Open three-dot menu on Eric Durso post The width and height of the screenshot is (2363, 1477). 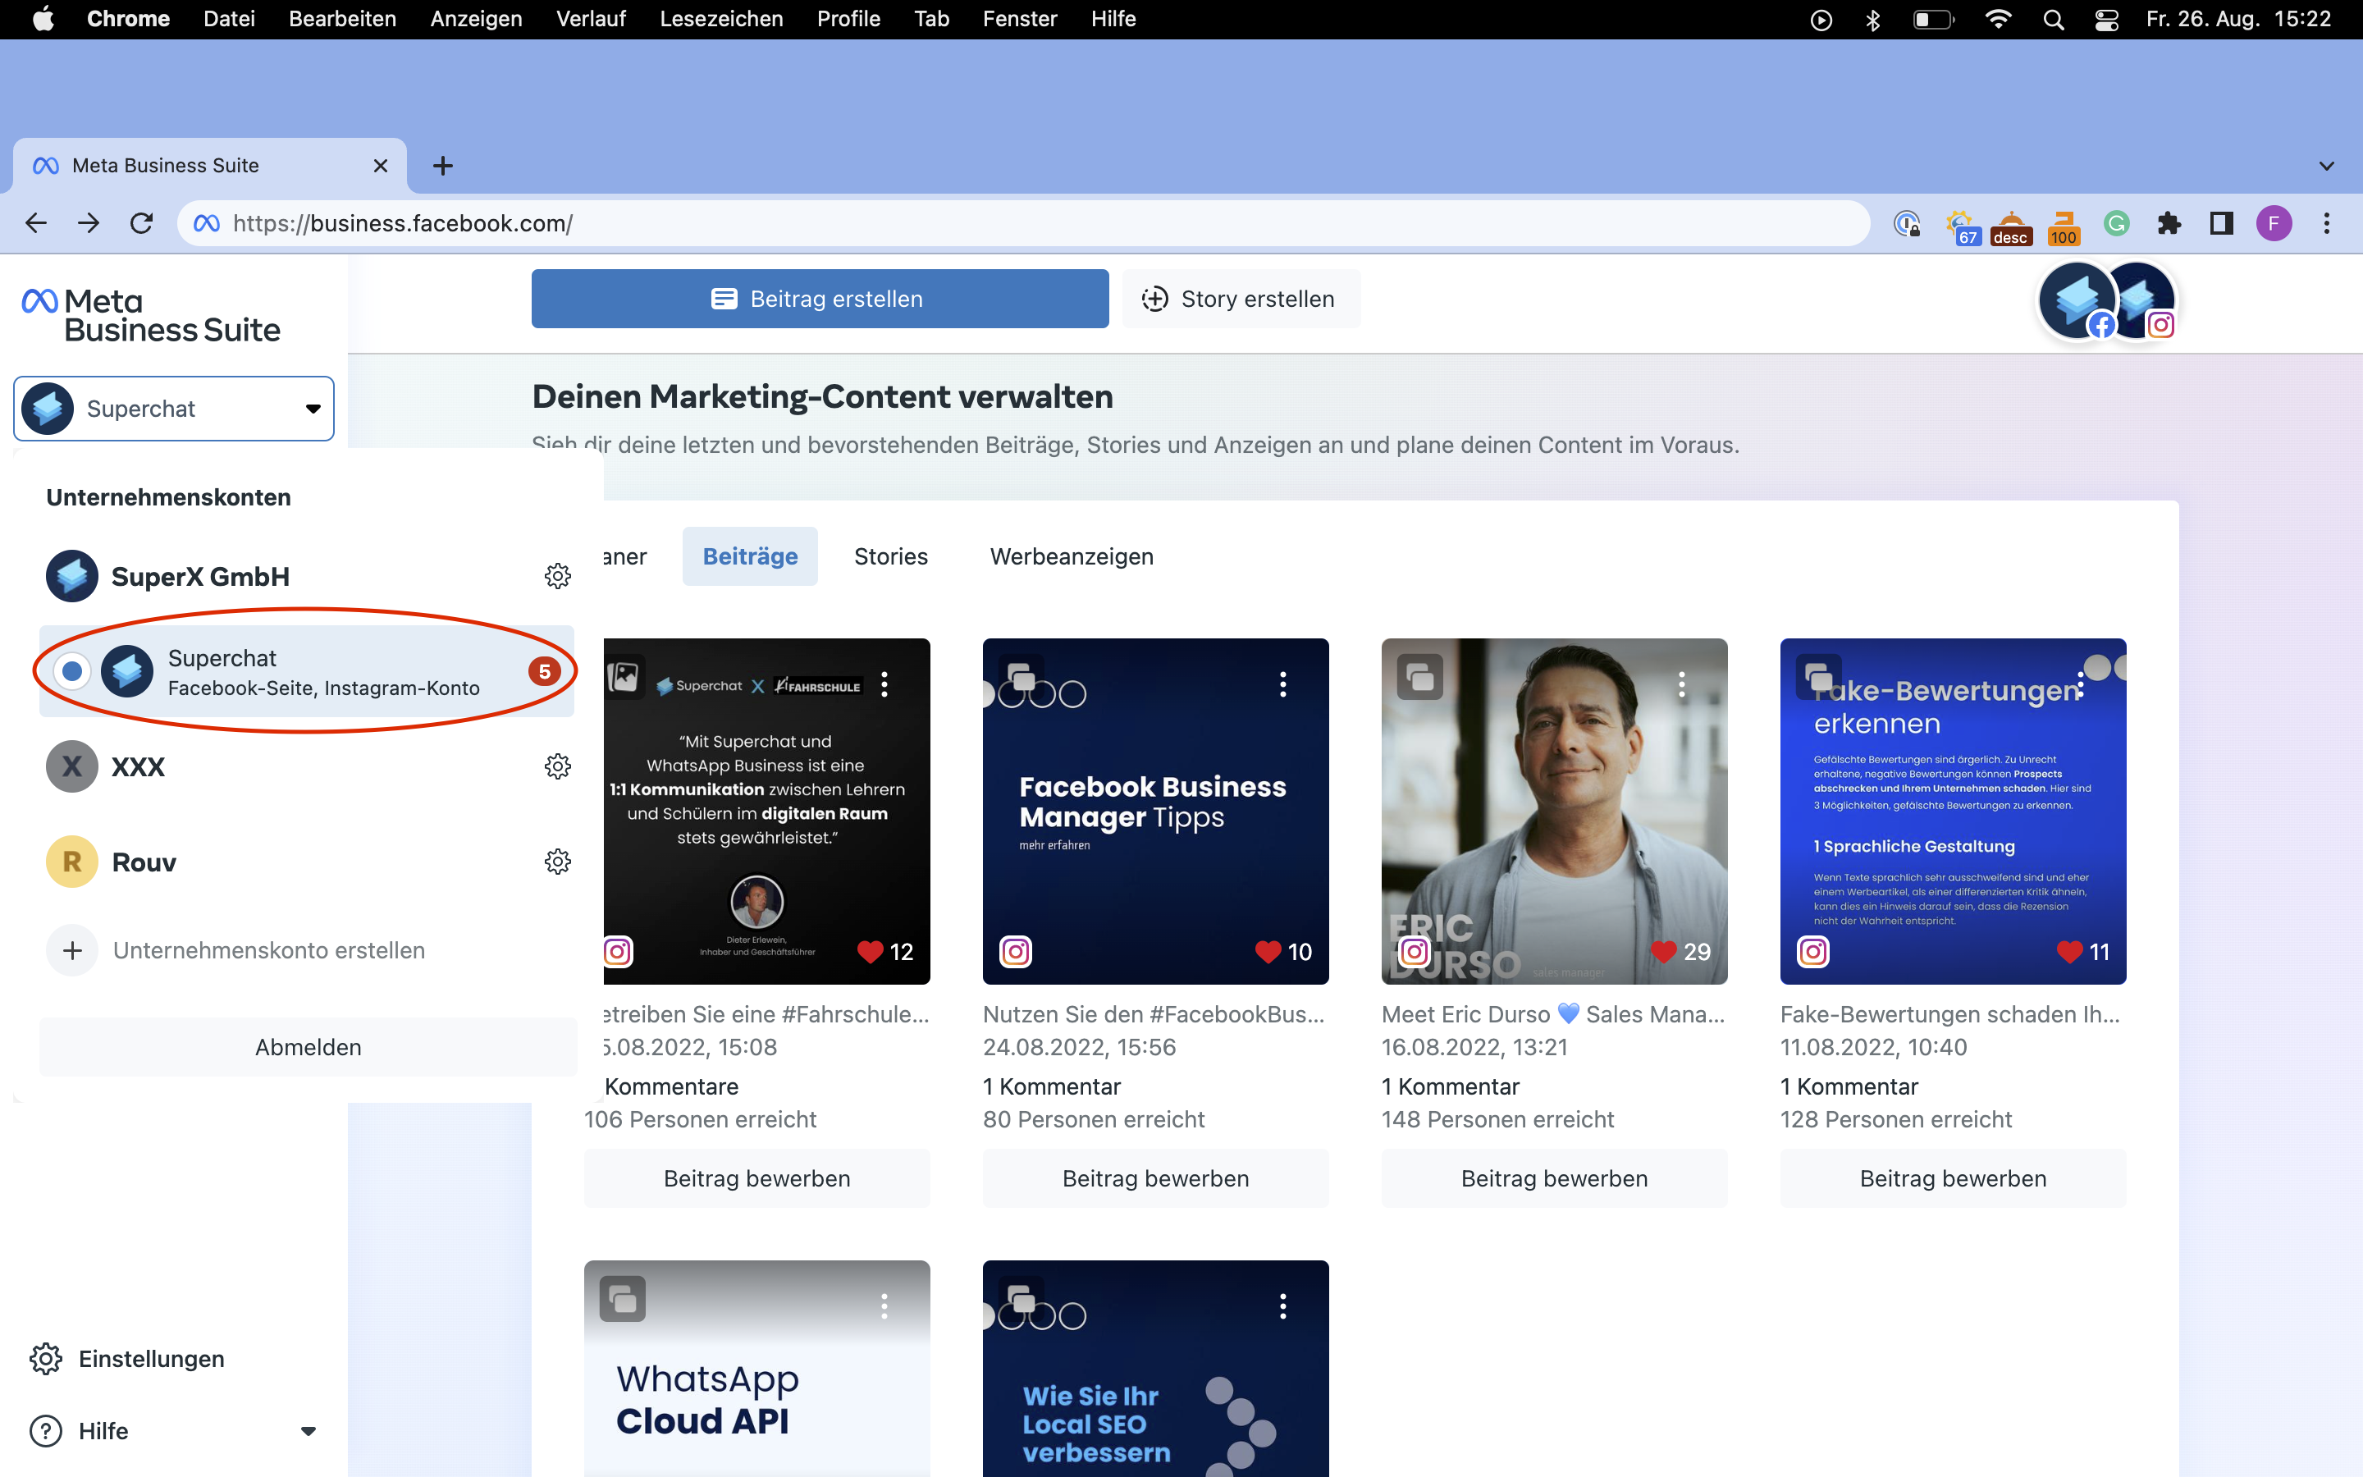coord(1681,684)
